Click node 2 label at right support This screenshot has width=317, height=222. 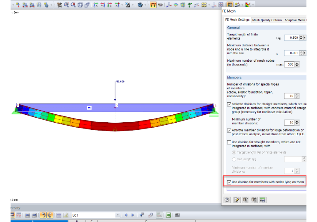pos(216,106)
